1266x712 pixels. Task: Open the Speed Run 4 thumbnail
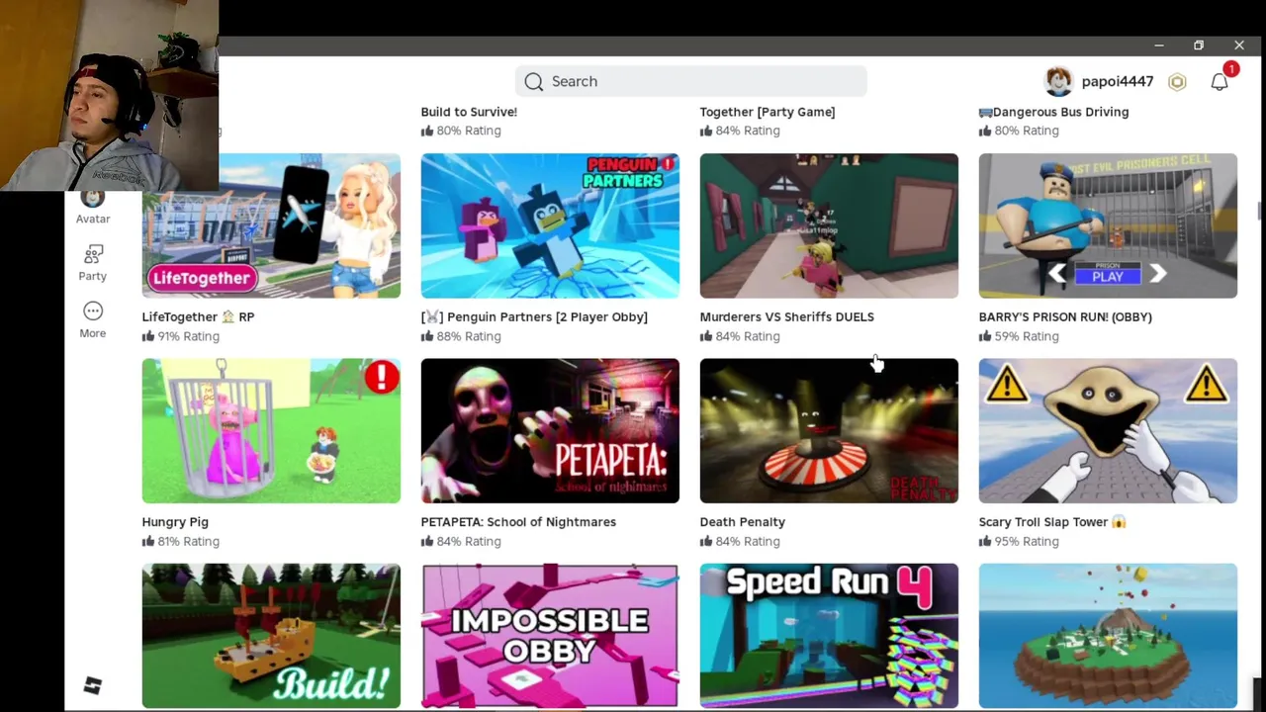click(829, 636)
